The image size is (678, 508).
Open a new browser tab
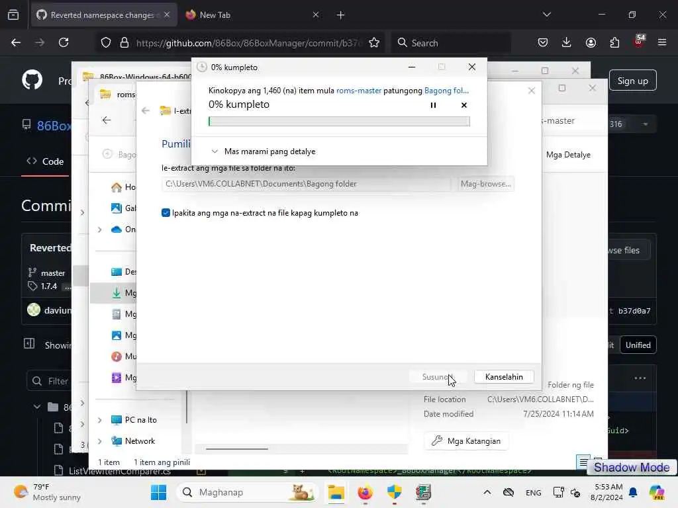pos(341,15)
